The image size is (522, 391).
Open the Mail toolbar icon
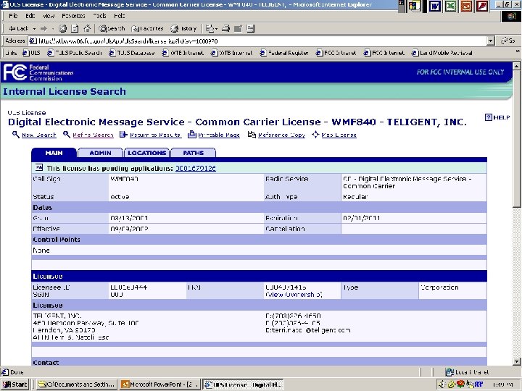pos(210,28)
